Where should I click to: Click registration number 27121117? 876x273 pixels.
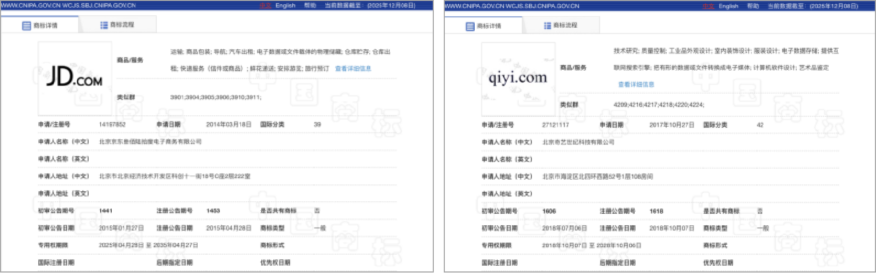555,125
